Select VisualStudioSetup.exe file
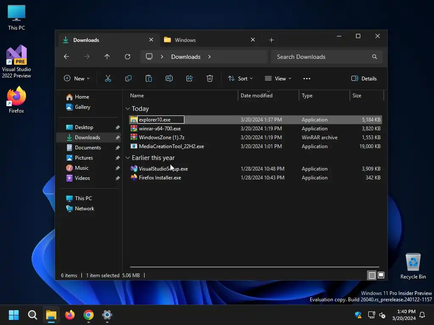The image size is (434, 325). click(255, 169)
